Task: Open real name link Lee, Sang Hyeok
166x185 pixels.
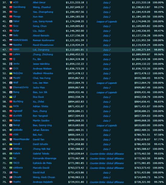Action: point(43,21)
